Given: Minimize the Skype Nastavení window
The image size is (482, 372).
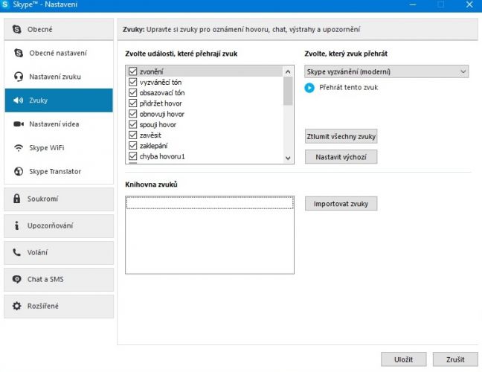Looking at the screenshot, I should (413, 4).
